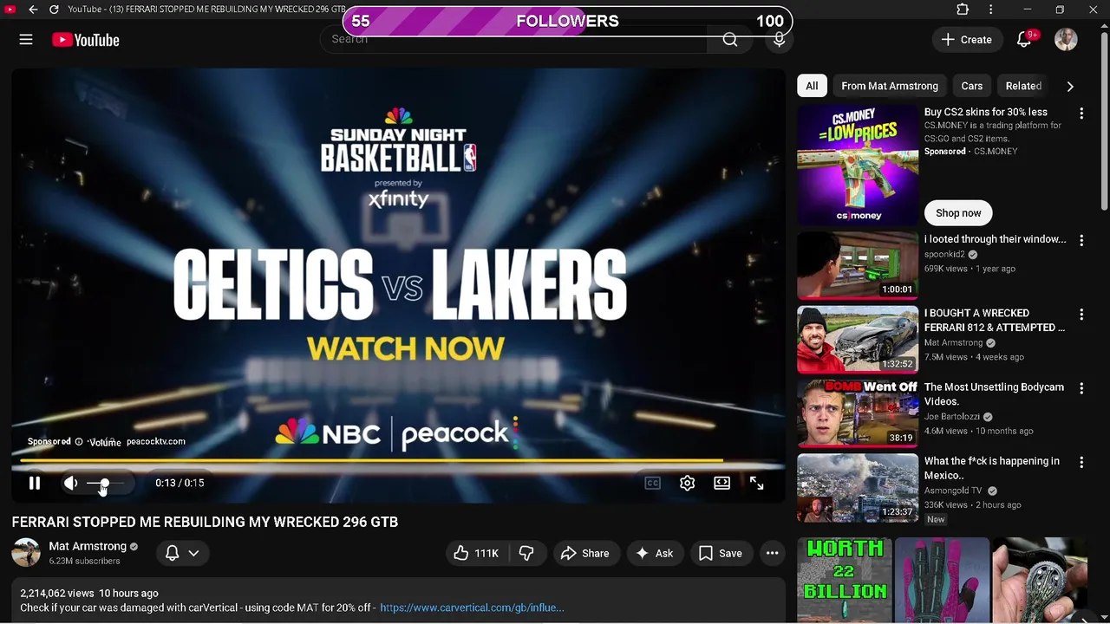Open options for CS.MONEY ad

(1081, 114)
